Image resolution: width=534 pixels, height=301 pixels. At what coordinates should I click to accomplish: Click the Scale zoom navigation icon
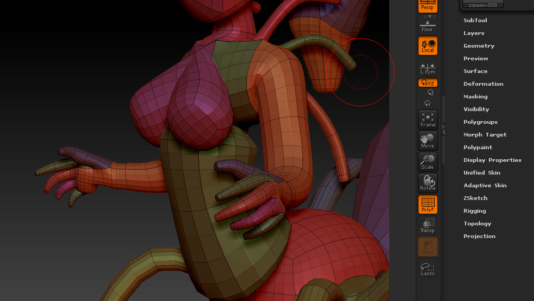click(x=428, y=162)
